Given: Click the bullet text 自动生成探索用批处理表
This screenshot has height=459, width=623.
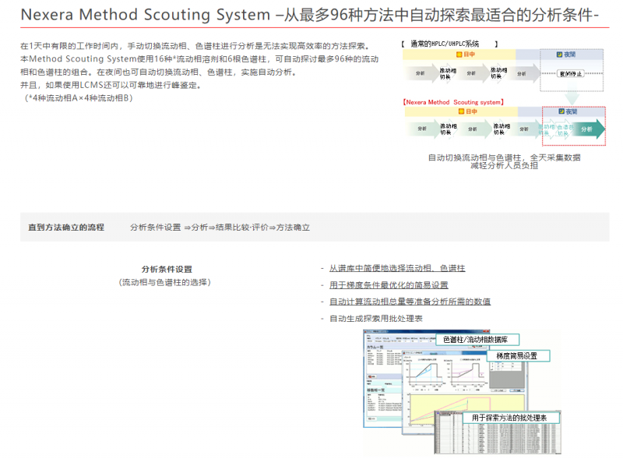Looking at the screenshot, I should (x=376, y=319).
